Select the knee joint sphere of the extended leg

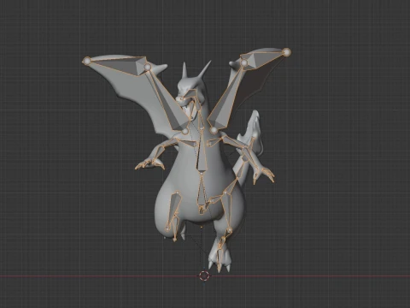229,230
